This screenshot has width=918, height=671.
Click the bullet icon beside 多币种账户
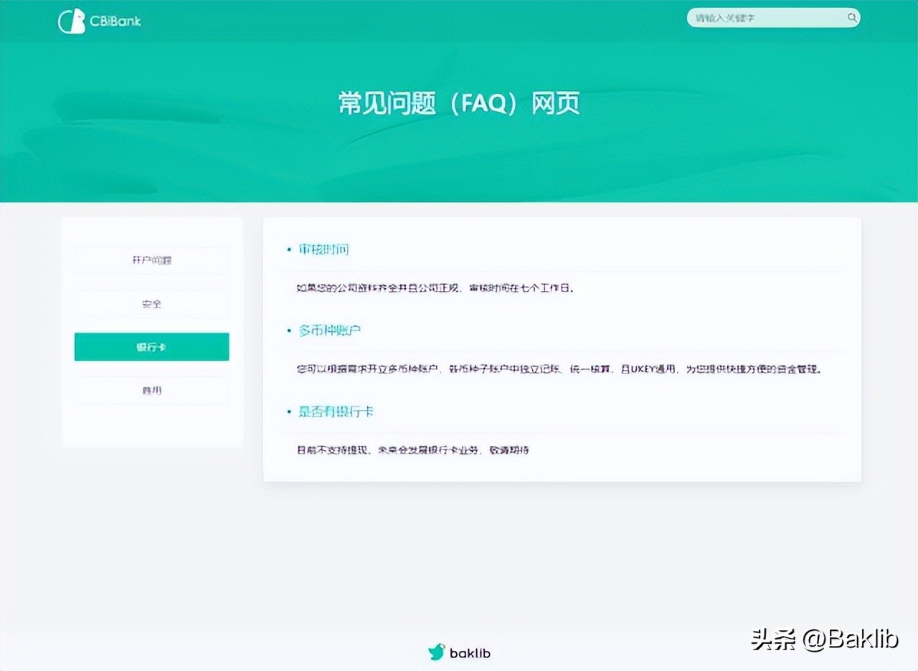click(288, 330)
